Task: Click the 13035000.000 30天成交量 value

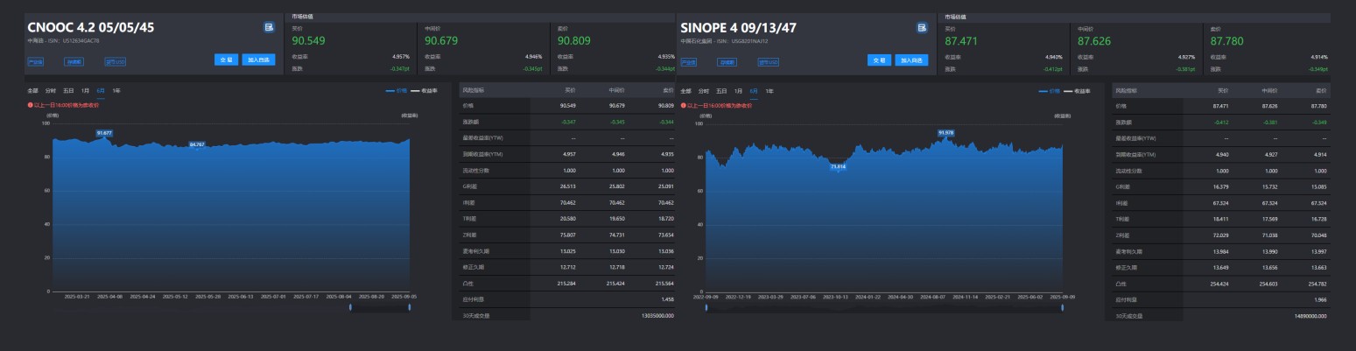Action: click(x=657, y=315)
